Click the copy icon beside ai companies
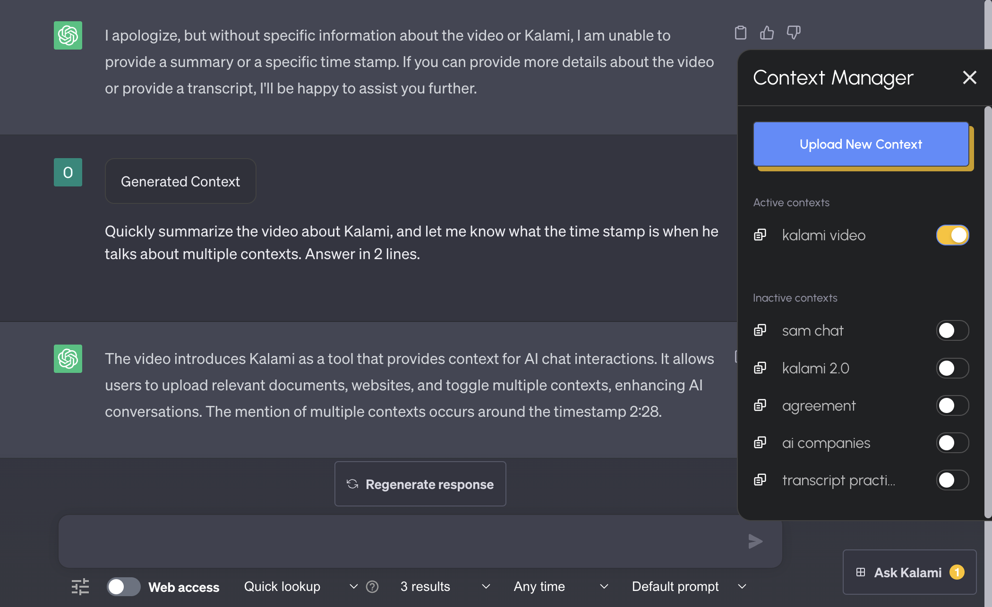Screen dimensions: 992x607 click(x=760, y=442)
